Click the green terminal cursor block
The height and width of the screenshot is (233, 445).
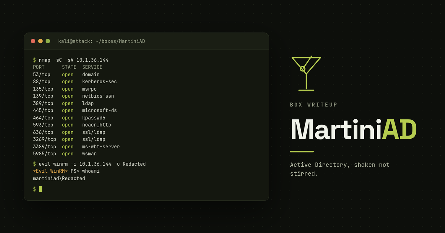coord(40,189)
